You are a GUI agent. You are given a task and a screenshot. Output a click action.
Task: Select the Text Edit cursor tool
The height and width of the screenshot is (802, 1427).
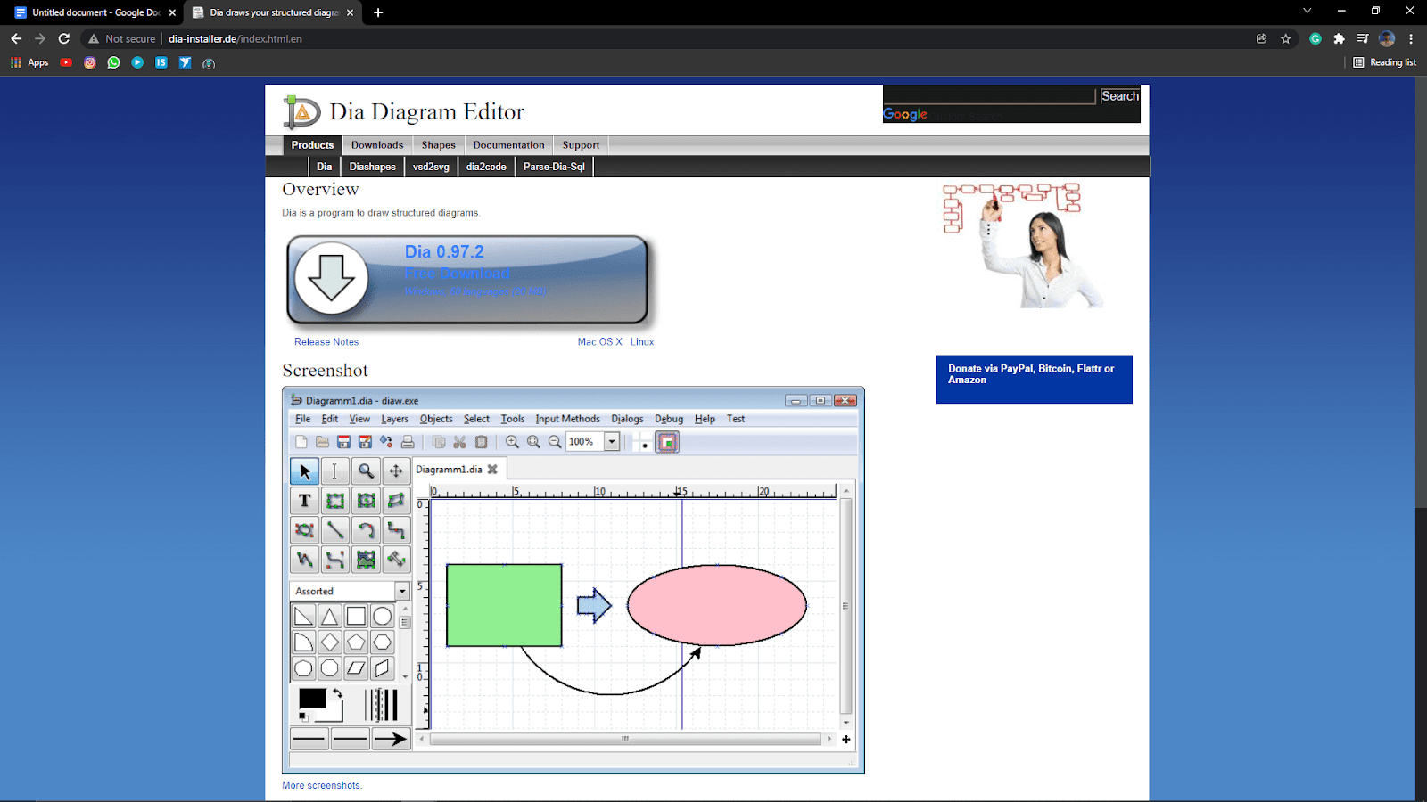(334, 471)
